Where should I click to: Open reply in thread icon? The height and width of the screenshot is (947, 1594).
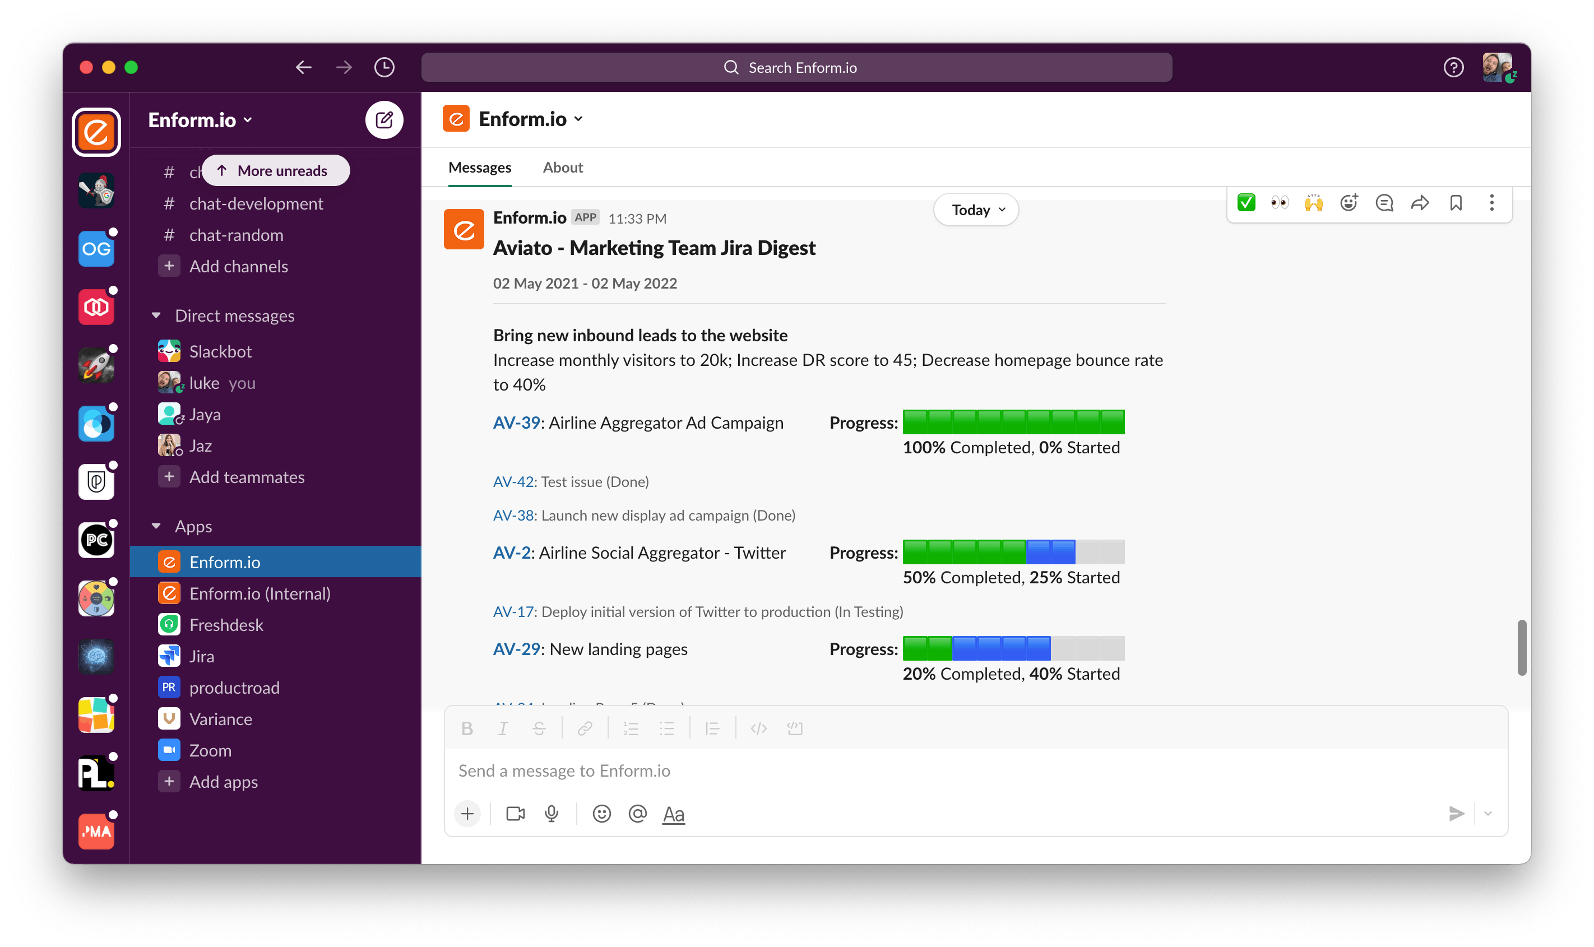(1384, 203)
